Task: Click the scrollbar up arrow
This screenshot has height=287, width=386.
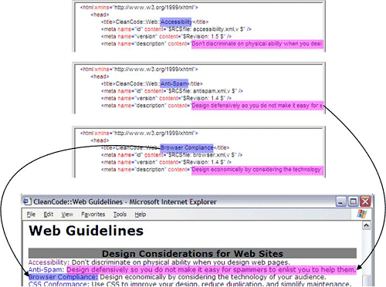Action: click(x=366, y=225)
